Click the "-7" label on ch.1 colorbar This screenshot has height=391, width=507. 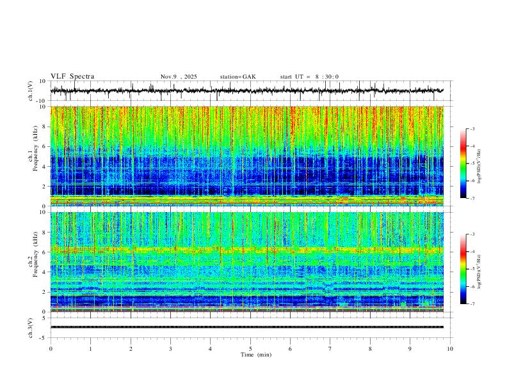click(x=472, y=199)
